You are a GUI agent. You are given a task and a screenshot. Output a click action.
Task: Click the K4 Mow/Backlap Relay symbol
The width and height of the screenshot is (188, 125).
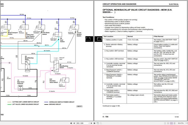28,66
